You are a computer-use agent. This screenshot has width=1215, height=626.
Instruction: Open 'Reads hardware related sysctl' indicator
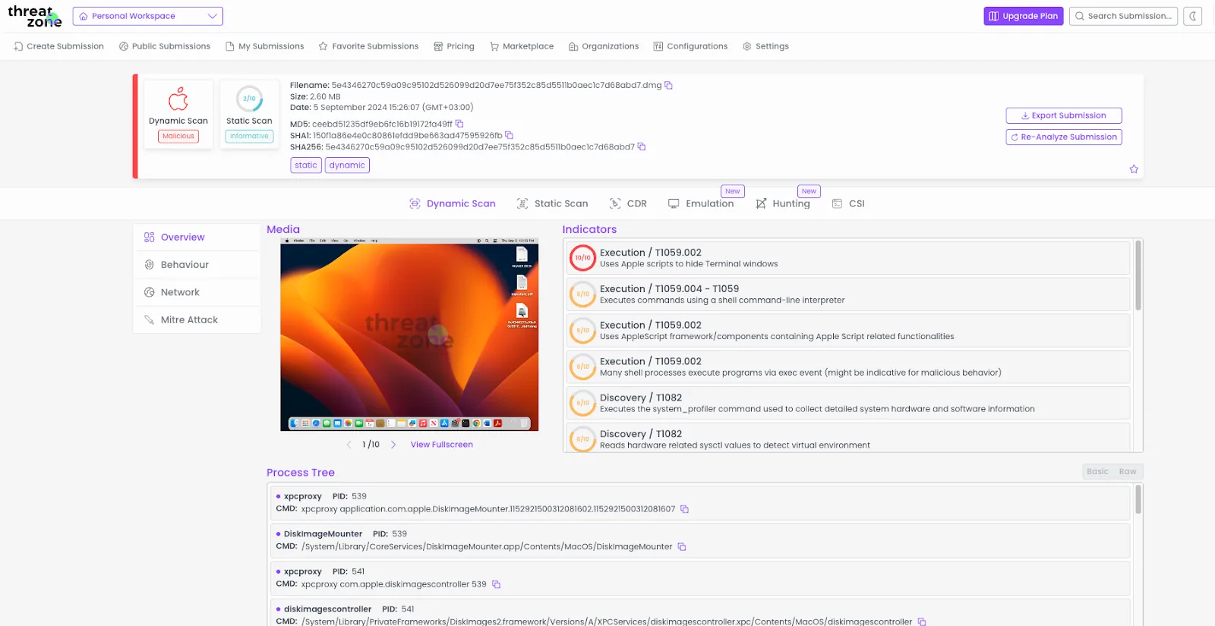click(x=848, y=439)
